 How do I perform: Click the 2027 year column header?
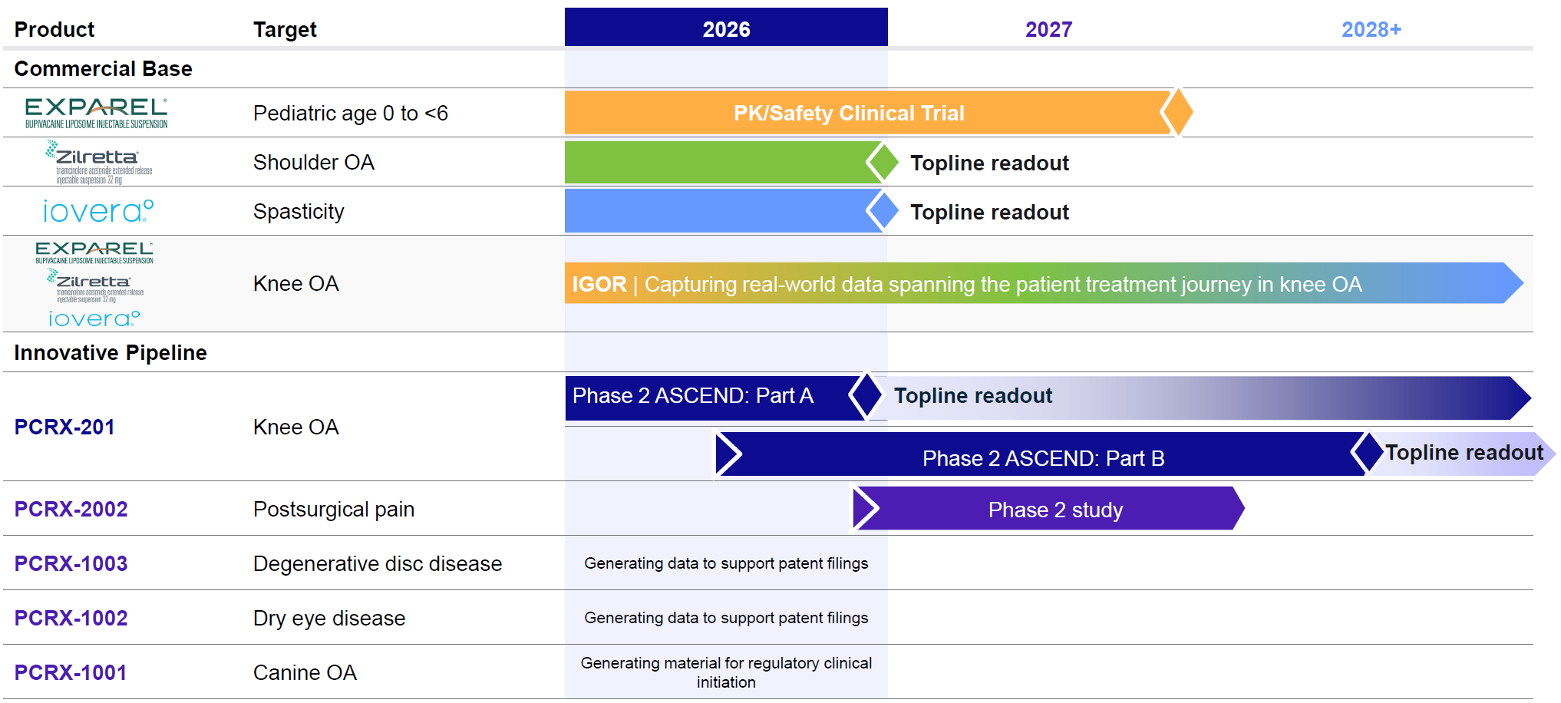(x=1049, y=29)
